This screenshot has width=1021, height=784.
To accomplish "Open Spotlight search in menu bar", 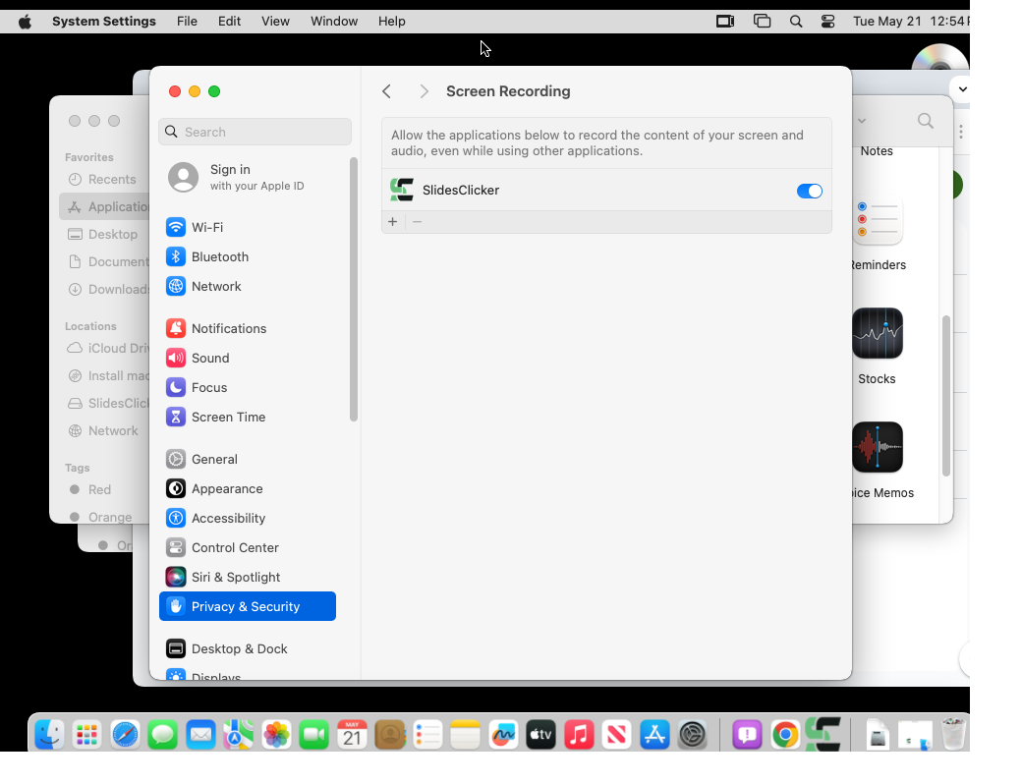I will pyautogui.click(x=796, y=22).
